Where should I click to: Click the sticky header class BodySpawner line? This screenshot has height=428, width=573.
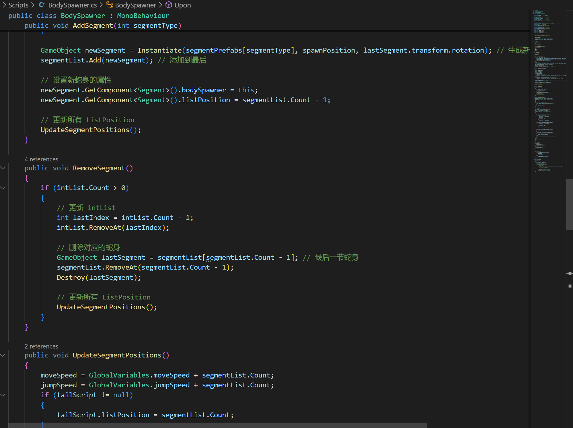(89, 16)
